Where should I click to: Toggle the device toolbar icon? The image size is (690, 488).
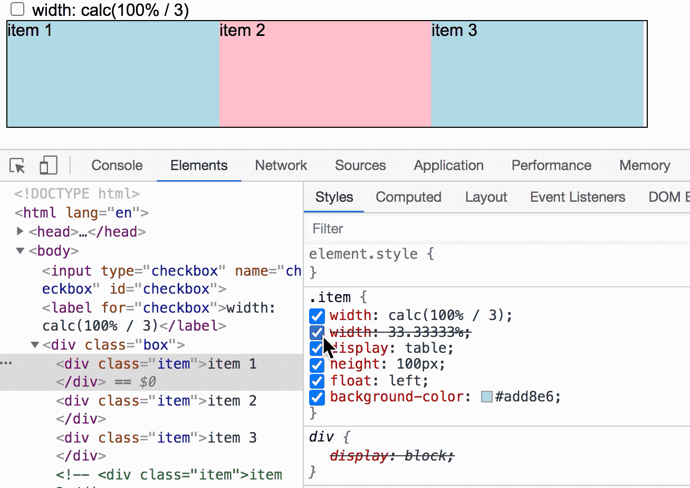click(49, 166)
